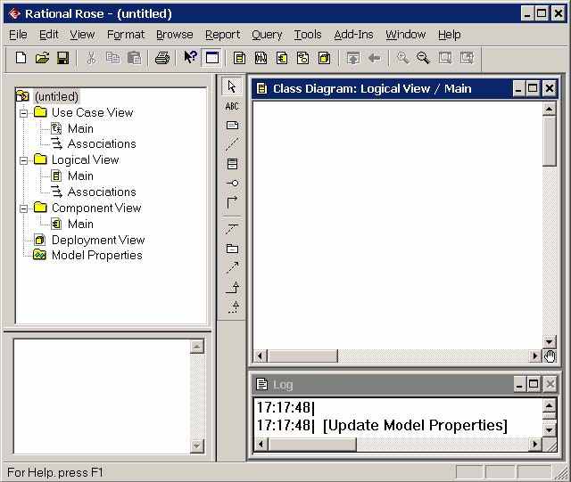Copy selection using toolbar Copy icon

tap(112, 58)
